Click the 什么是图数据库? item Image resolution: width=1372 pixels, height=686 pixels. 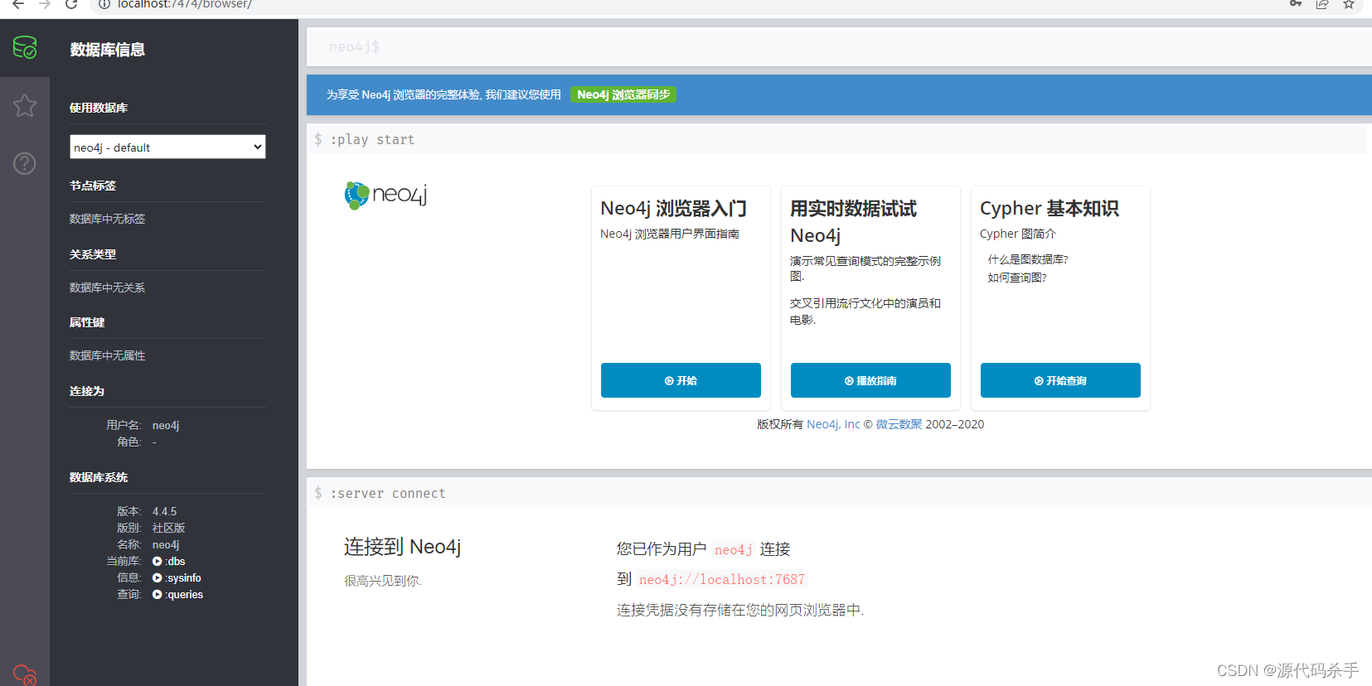tap(1028, 259)
